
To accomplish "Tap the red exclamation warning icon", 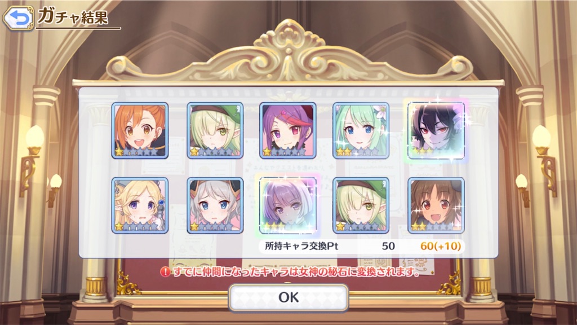I will coord(165,272).
